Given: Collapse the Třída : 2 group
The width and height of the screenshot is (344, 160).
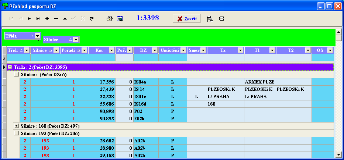Looking at the screenshot, I should (x=10, y=67).
